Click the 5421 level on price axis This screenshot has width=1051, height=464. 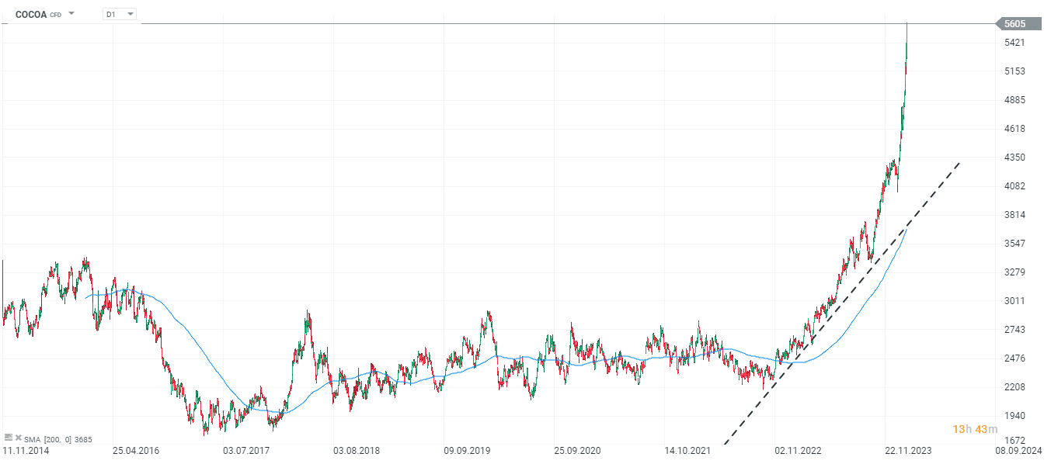[1015, 43]
